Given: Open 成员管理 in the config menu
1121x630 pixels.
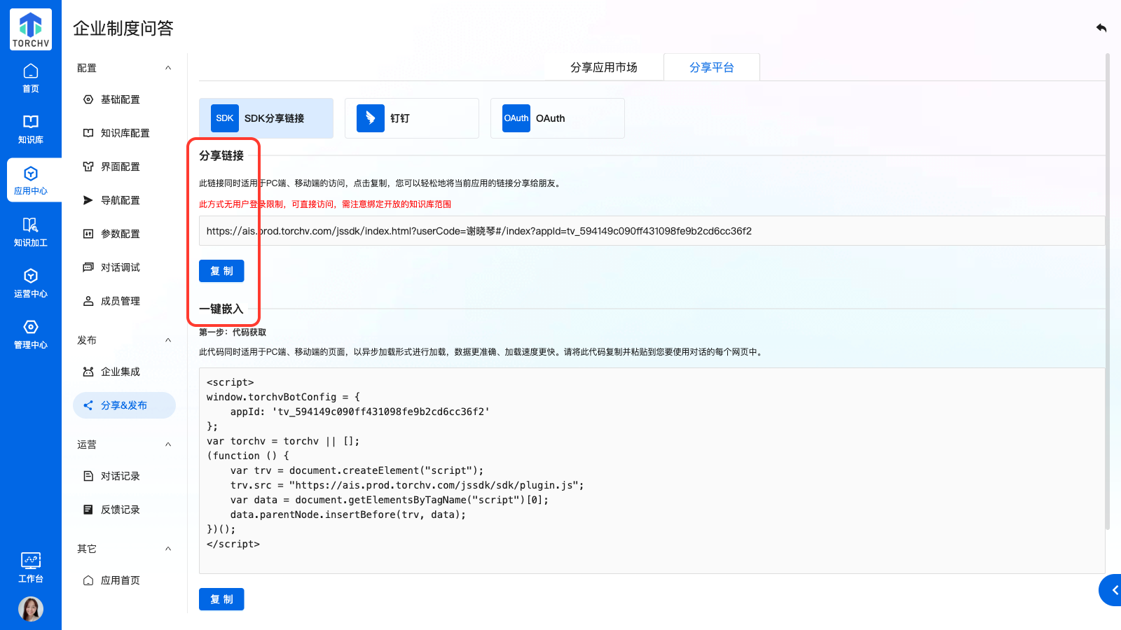Looking at the screenshot, I should click(x=120, y=301).
